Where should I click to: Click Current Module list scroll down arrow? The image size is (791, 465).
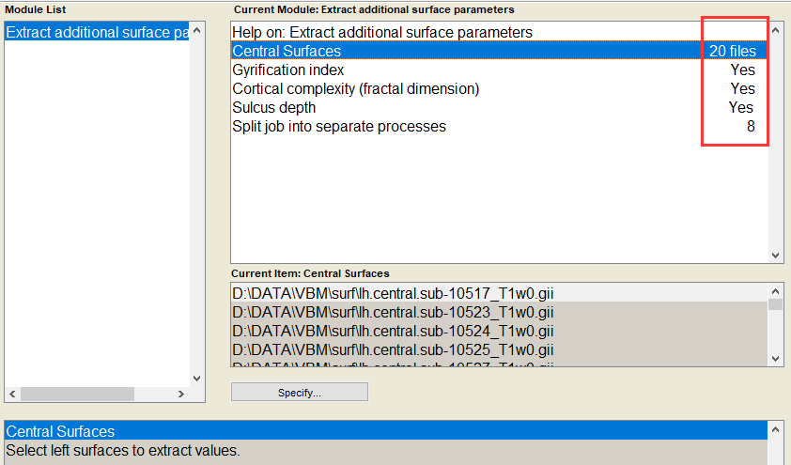point(776,256)
